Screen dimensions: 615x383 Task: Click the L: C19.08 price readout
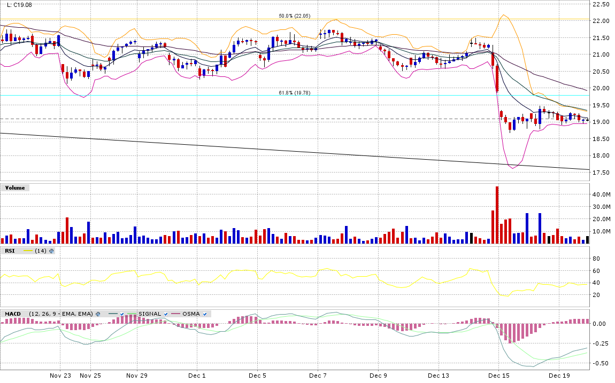20,5
